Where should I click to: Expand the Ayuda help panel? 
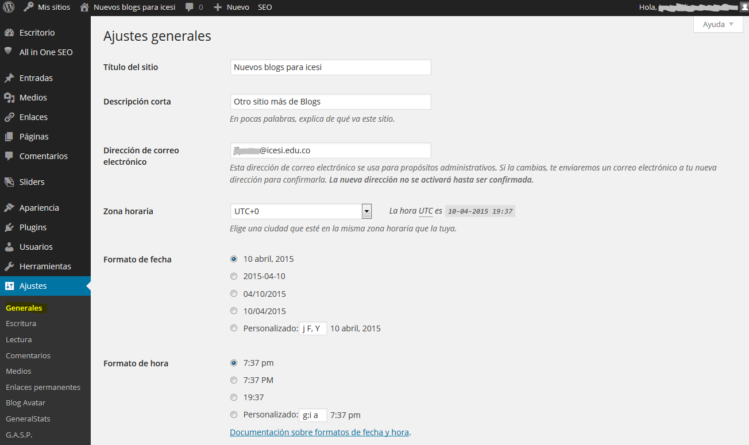coord(718,24)
